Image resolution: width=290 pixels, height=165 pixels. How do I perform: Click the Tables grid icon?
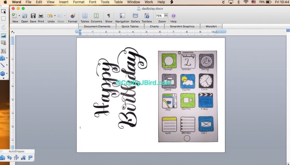tap(85, 16)
